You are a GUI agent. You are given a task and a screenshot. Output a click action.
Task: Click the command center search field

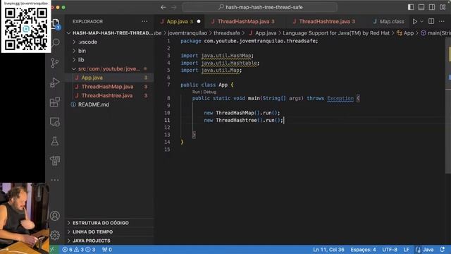[x=260, y=7]
